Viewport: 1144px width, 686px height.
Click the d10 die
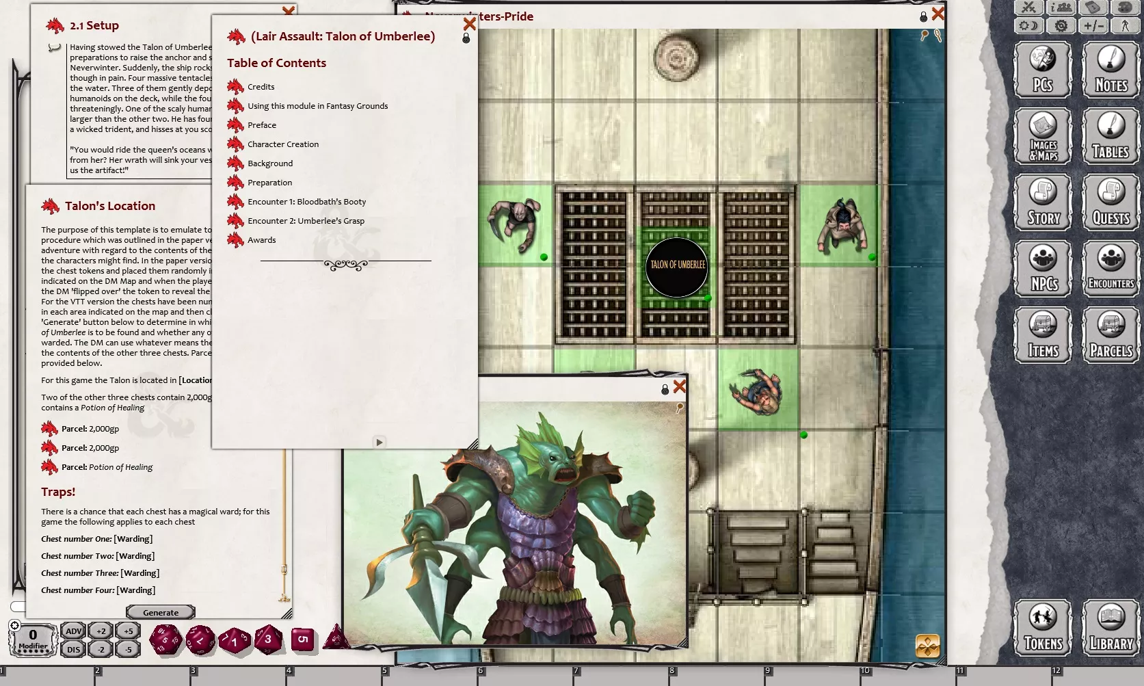(x=235, y=641)
